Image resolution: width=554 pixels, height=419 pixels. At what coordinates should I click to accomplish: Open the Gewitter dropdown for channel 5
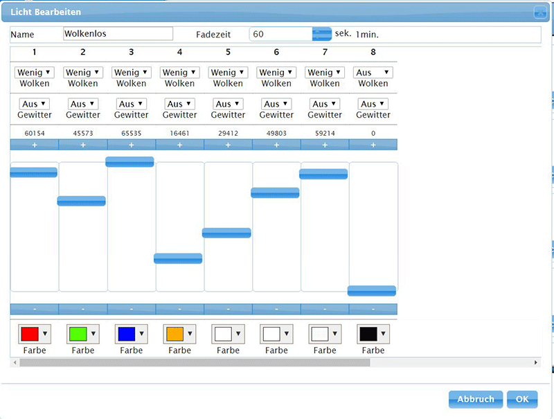coord(228,105)
